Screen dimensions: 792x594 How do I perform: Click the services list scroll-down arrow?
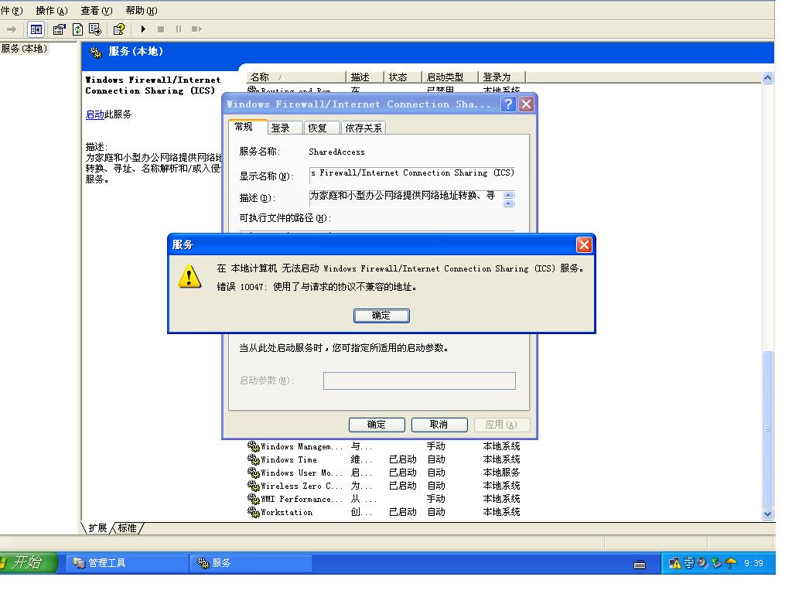pyautogui.click(x=768, y=514)
